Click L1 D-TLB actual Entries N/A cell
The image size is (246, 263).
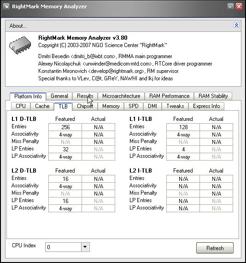pos(99,127)
